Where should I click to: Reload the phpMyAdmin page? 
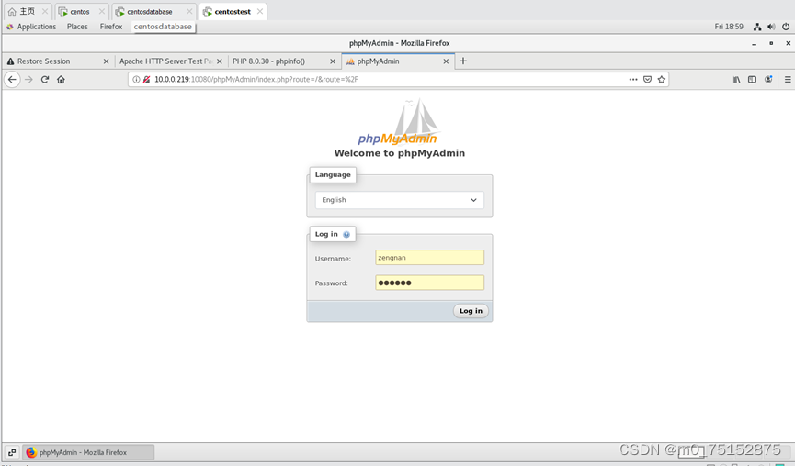click(45, 80)
